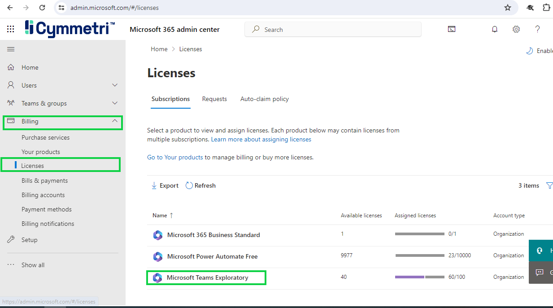
Task: Click the help question mark icon
Action: tap(538, 29)
